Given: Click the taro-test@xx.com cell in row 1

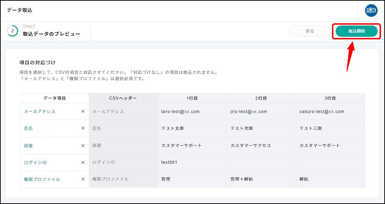Looking at the screenshot, I should (180, 112).
